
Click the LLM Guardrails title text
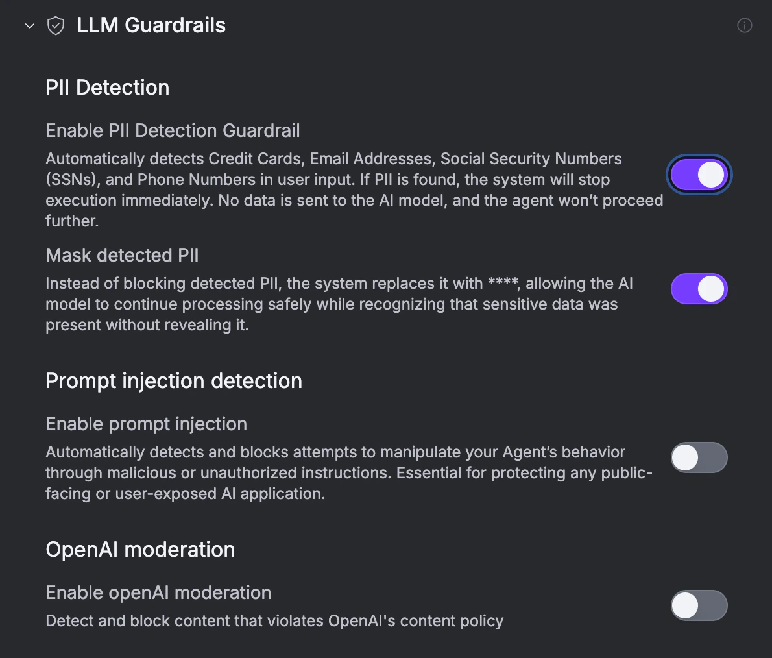tap(151, 25)
